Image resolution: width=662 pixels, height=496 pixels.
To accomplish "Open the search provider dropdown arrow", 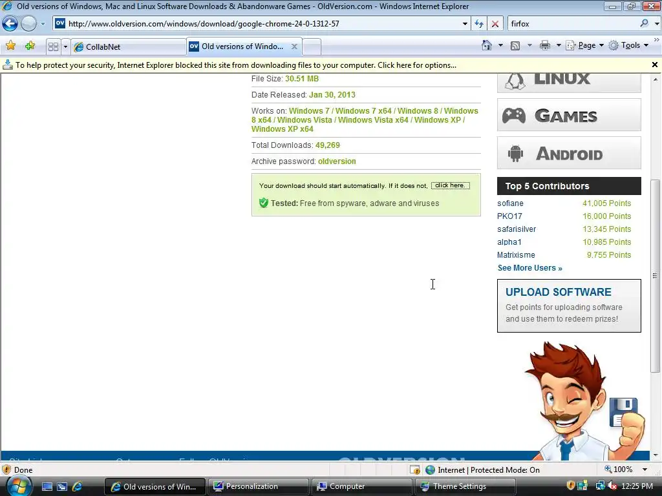I will (657, 24).
